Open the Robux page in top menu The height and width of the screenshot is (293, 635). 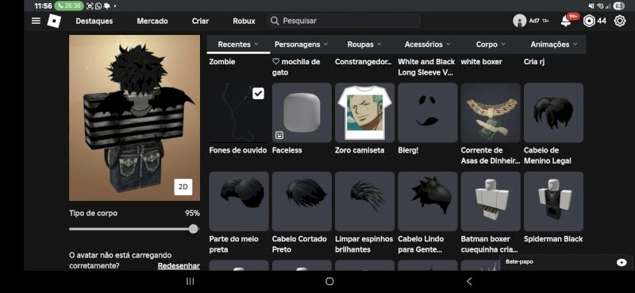coord(244,21)
